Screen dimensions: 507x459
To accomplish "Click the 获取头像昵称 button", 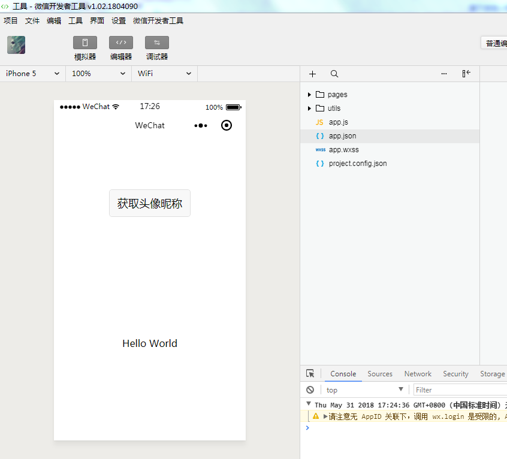I will click(150, 204).
